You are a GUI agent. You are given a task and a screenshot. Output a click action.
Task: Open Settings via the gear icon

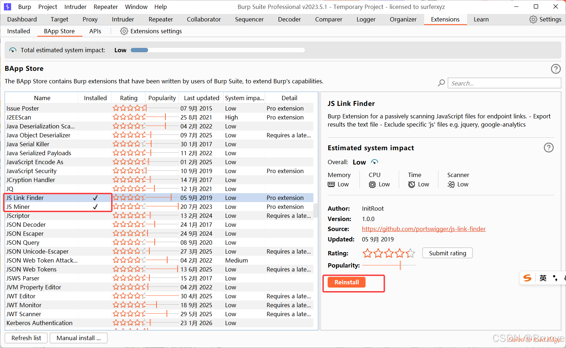point(533,19)
